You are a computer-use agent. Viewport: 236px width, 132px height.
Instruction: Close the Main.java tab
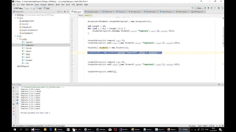82,12
